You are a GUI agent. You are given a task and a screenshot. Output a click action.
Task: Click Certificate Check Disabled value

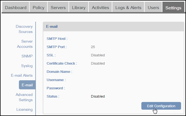pos(98,63)
